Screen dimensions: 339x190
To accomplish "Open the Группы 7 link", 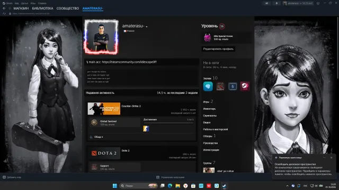I will tap(209, 163).
